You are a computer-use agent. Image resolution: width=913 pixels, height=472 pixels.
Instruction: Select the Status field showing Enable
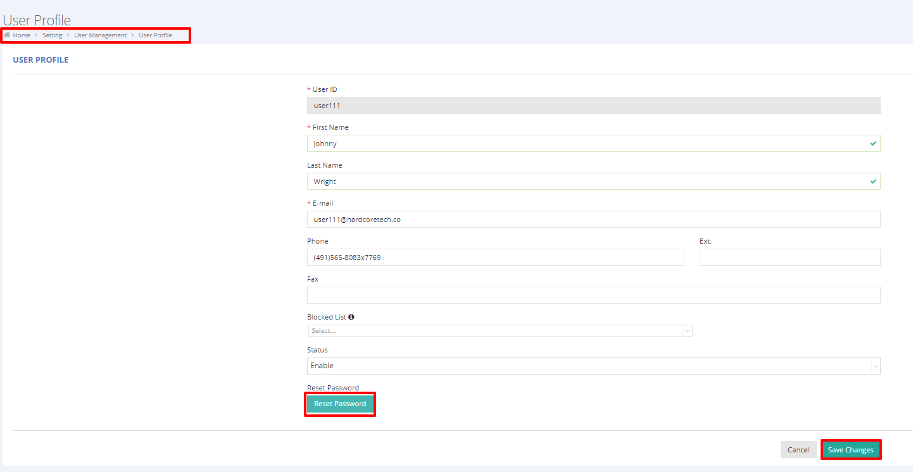[x=589, y=366]
